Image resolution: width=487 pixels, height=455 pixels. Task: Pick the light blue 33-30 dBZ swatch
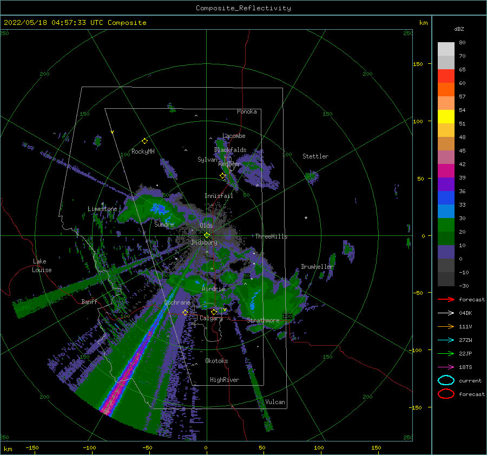[x=446, y=212]
